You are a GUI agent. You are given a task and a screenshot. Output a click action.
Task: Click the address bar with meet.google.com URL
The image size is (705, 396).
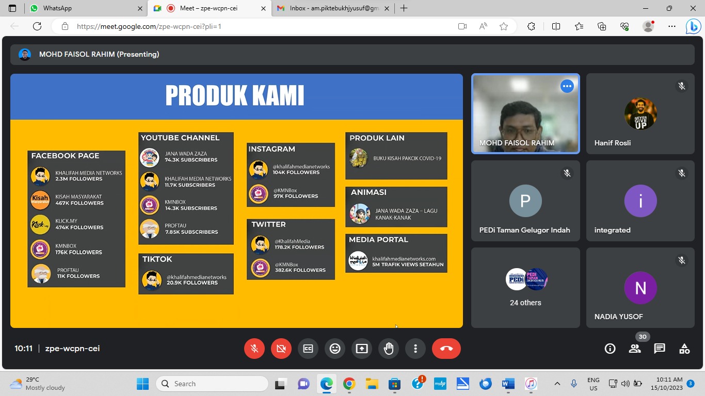(258, 26)
